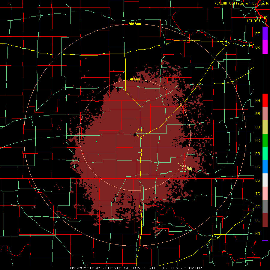Click the 'GC' legend label
270x270 pixels.
pos(257,207)
